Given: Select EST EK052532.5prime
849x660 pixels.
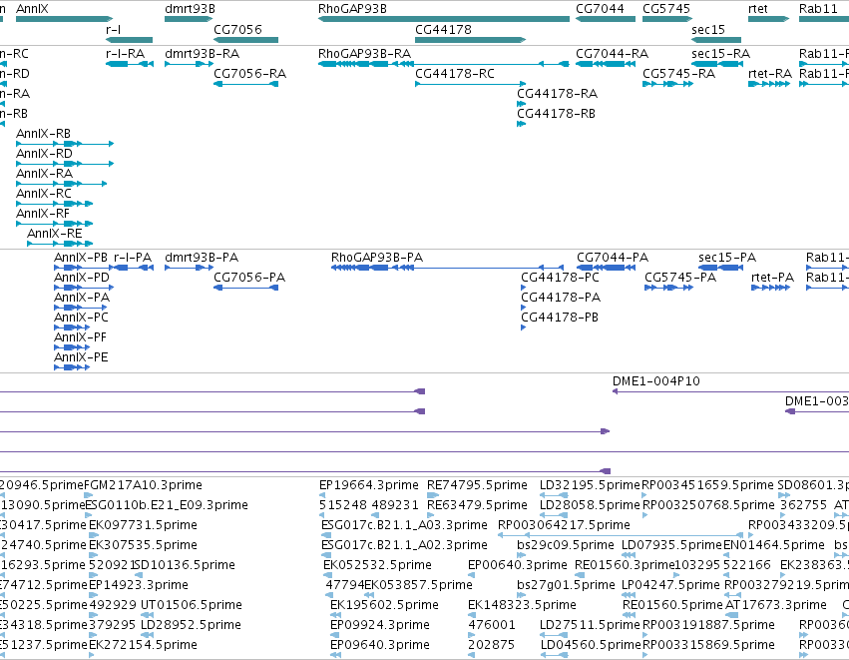Looking at the screenshot, I should 327,575.
